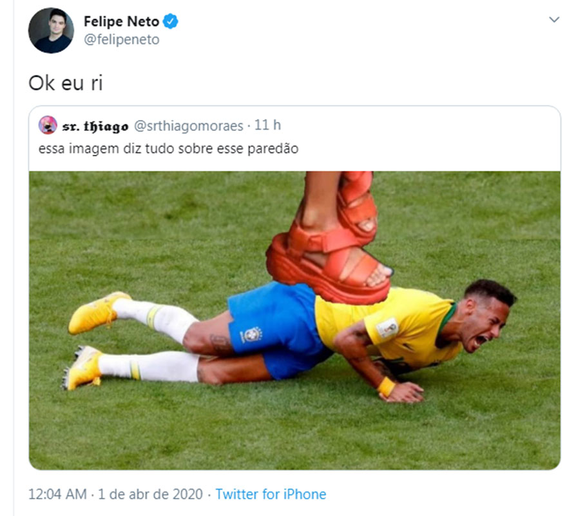
Task: Click the blue verified badge
Action: click(x=170, y=21)
